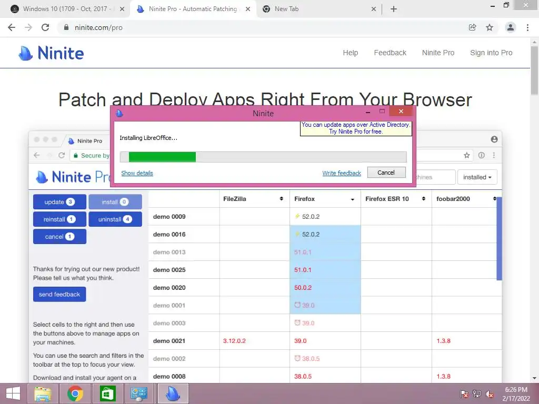Click the Action Center flag tray icon

(464, 394)
